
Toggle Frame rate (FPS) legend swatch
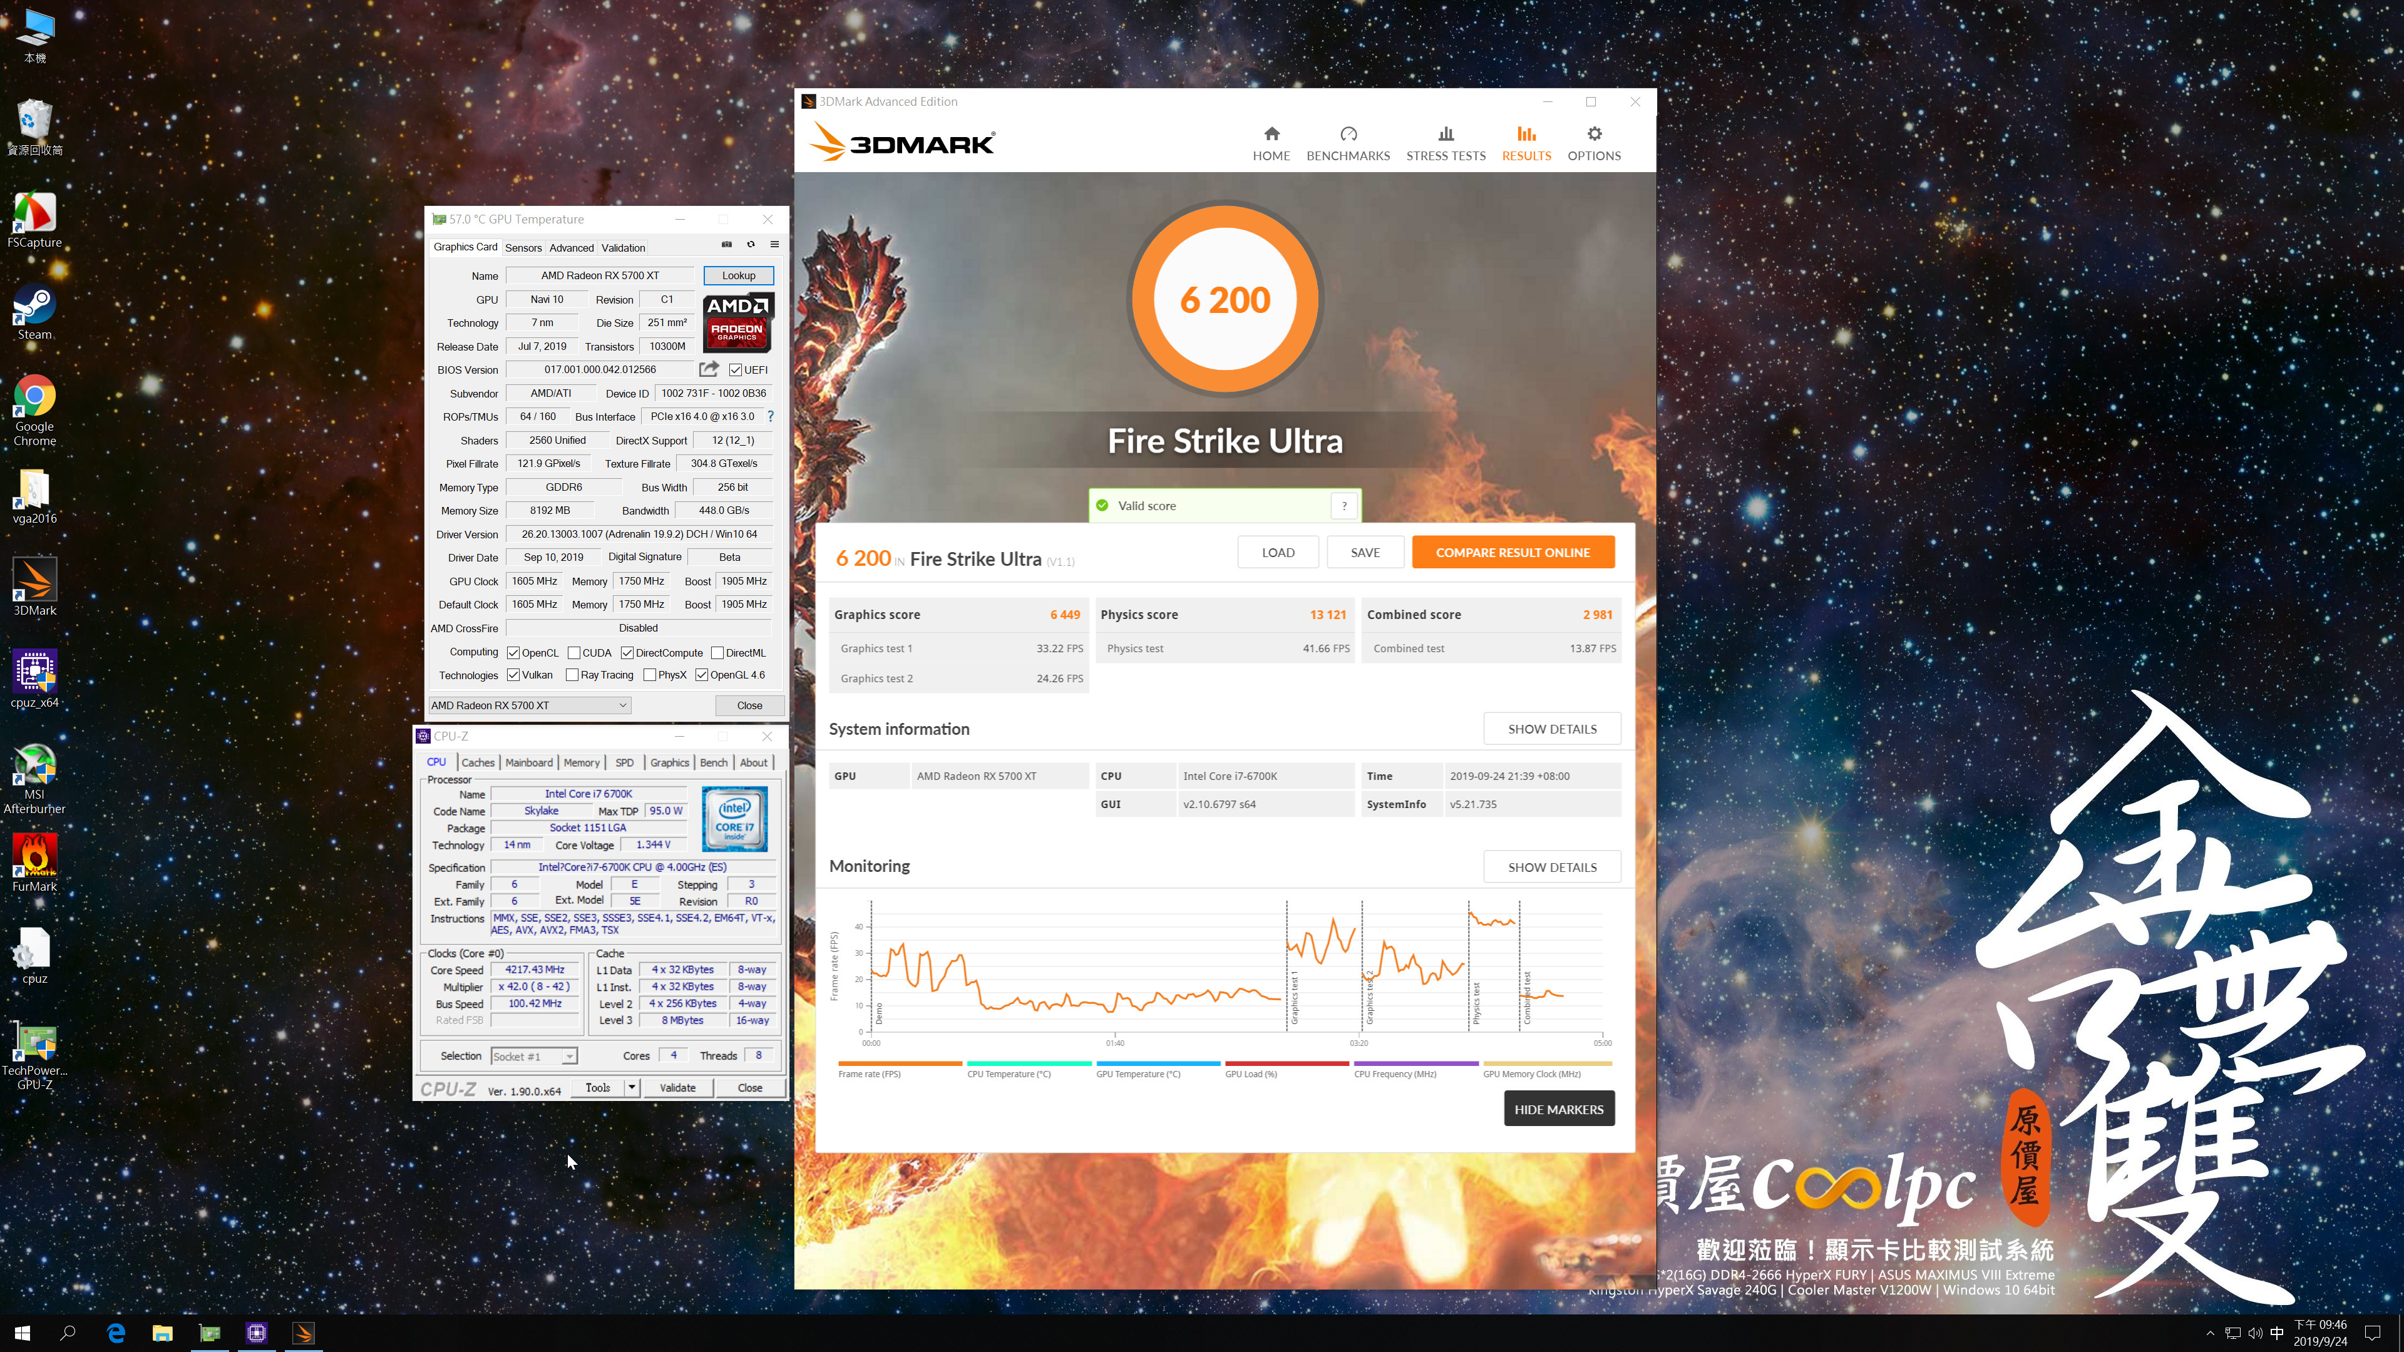[x=900, y=1063]
